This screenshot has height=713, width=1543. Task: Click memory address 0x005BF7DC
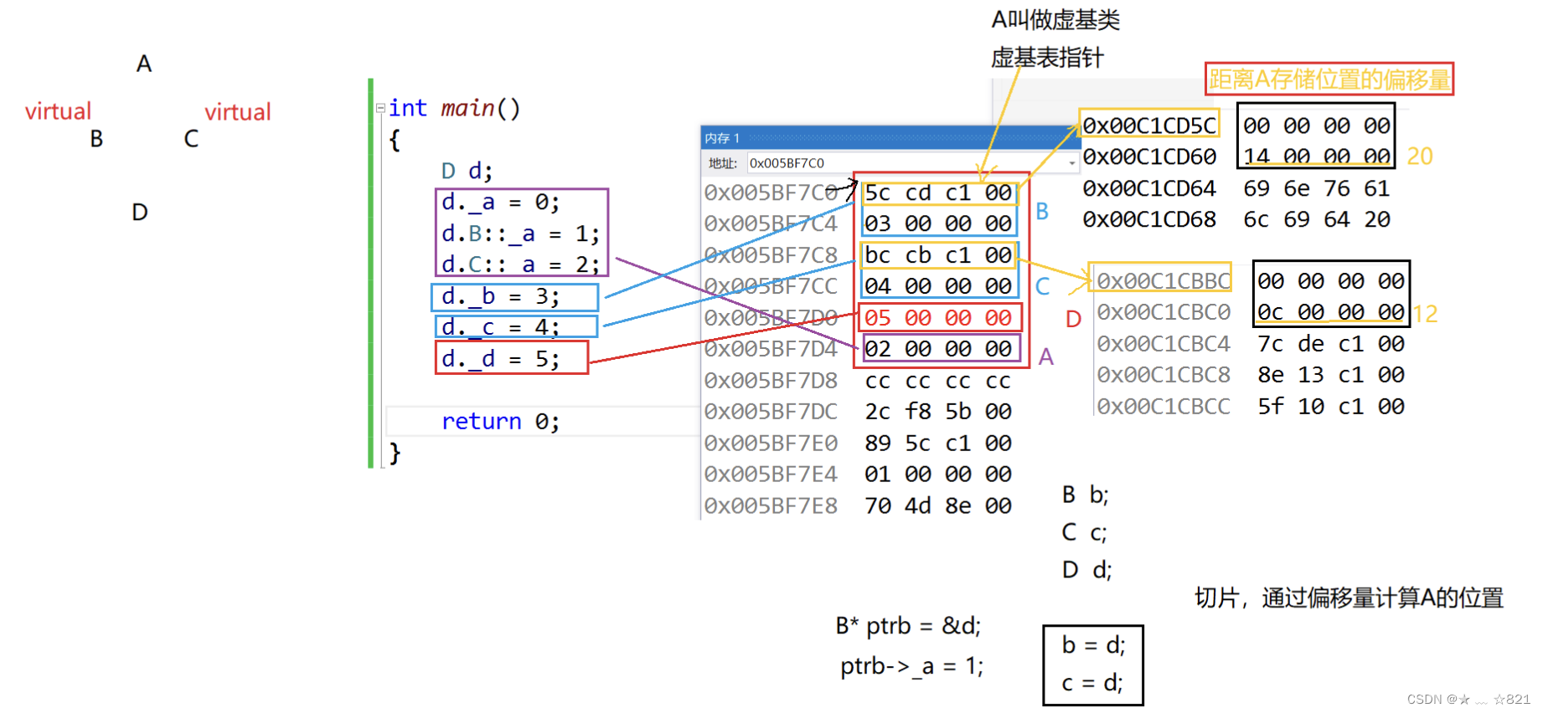(x=771, y=412)
